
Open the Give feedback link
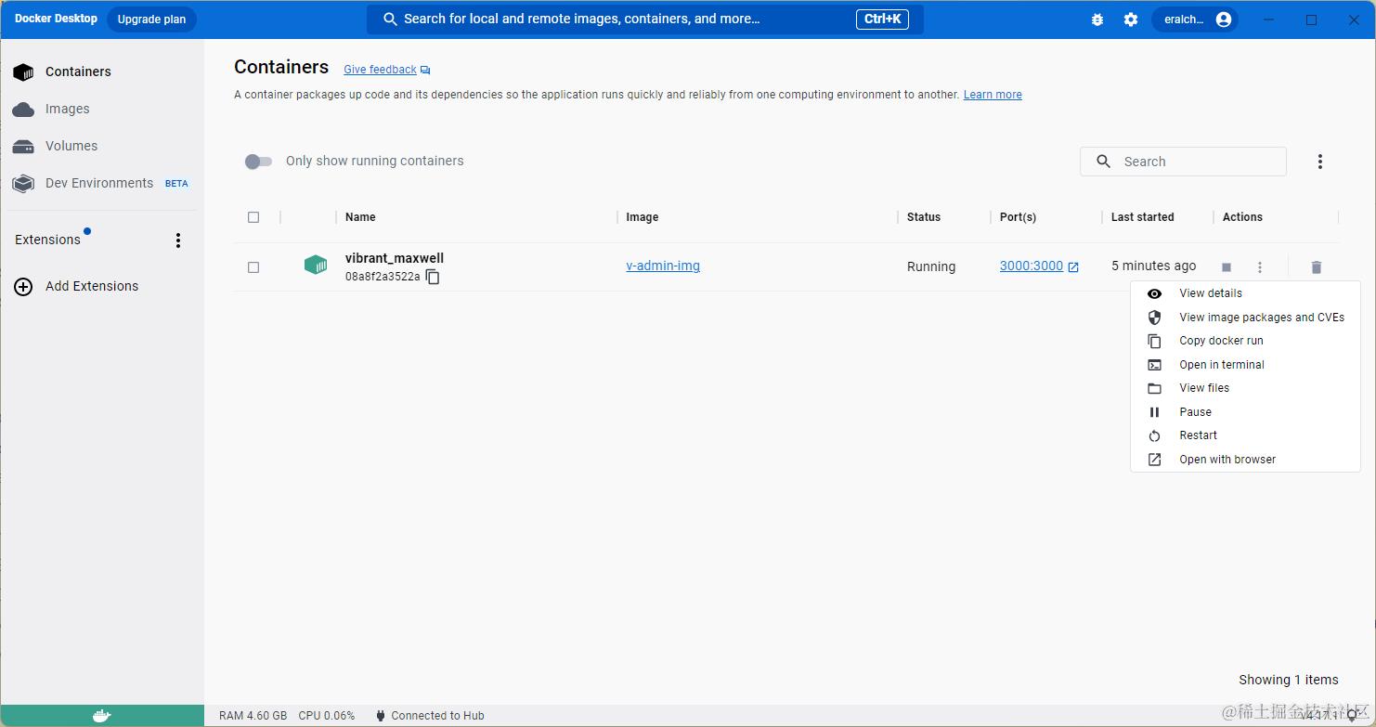click(380, 70)
